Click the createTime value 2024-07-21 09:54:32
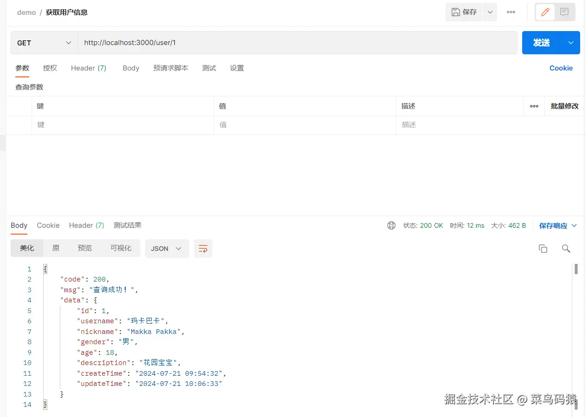Screen dimensions: 588x417 coord(179,373)
